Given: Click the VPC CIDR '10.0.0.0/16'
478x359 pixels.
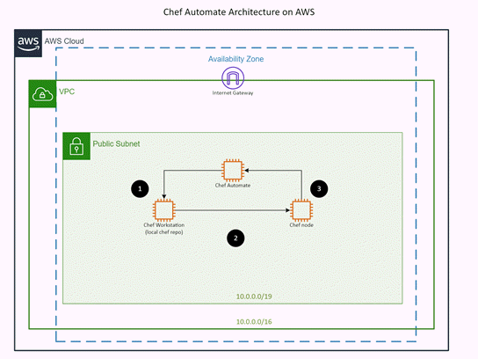Looking at the screenshot, I should (254, 322).
